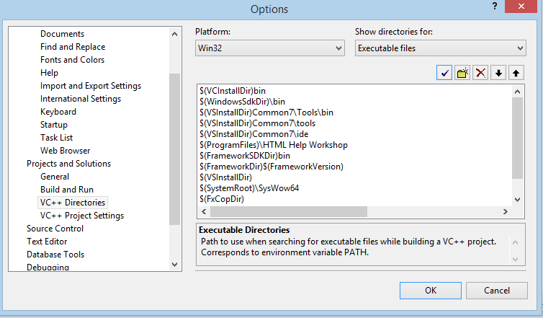Close the Options dialog
Image resolution: width=543 pixels, height=318 pixels.
pos(521,6)
